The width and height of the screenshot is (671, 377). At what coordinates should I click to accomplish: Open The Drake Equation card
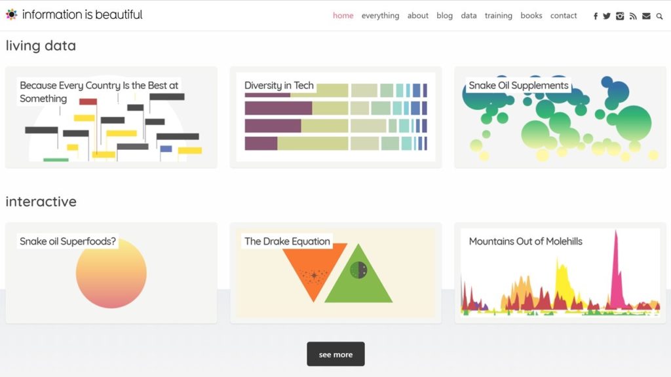pos(335,273)
